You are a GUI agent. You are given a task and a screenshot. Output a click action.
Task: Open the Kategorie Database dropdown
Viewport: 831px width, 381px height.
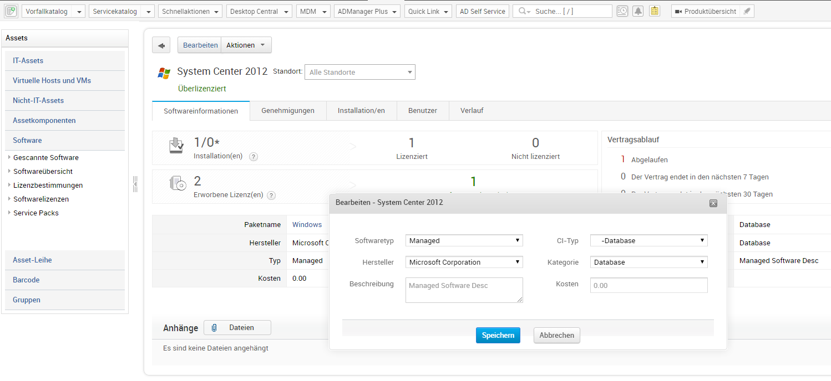(x=649, y=262)
